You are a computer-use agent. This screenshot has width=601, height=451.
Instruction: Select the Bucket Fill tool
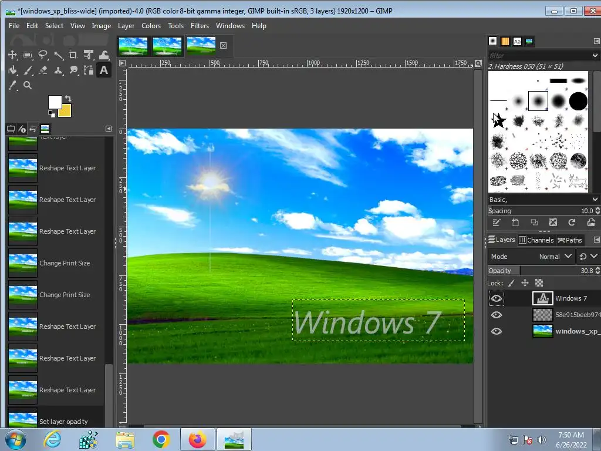(x=12, y=70)
